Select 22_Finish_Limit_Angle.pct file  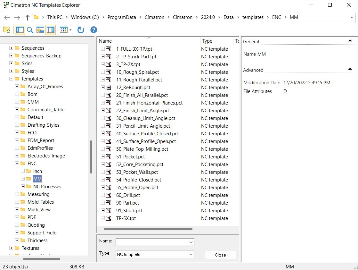pyautogui.click(x=143, y=110)
